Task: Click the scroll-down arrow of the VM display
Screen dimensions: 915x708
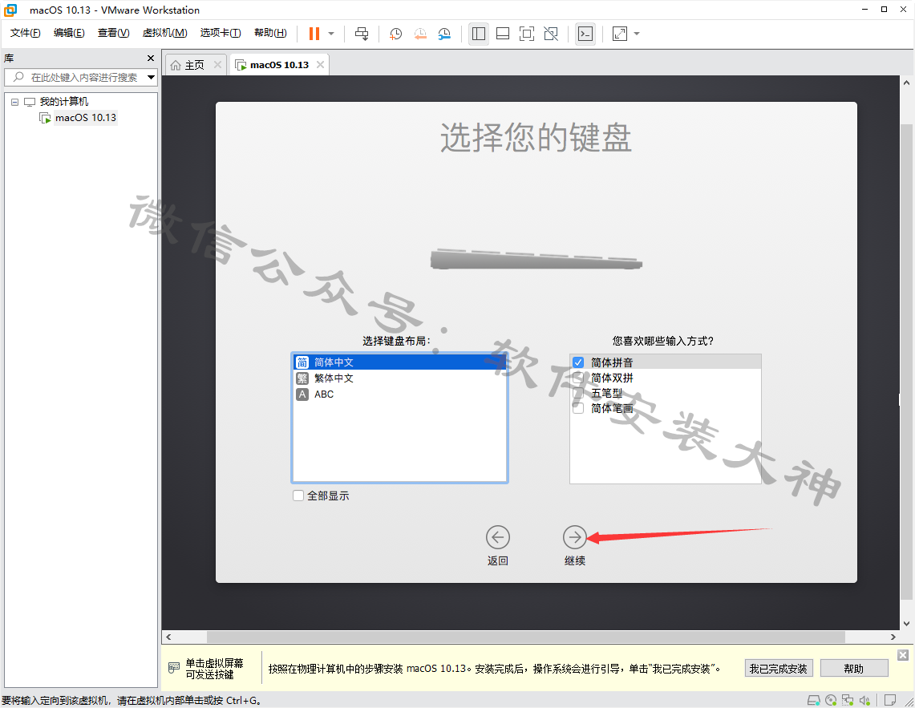Action: (x=906, y=623)
